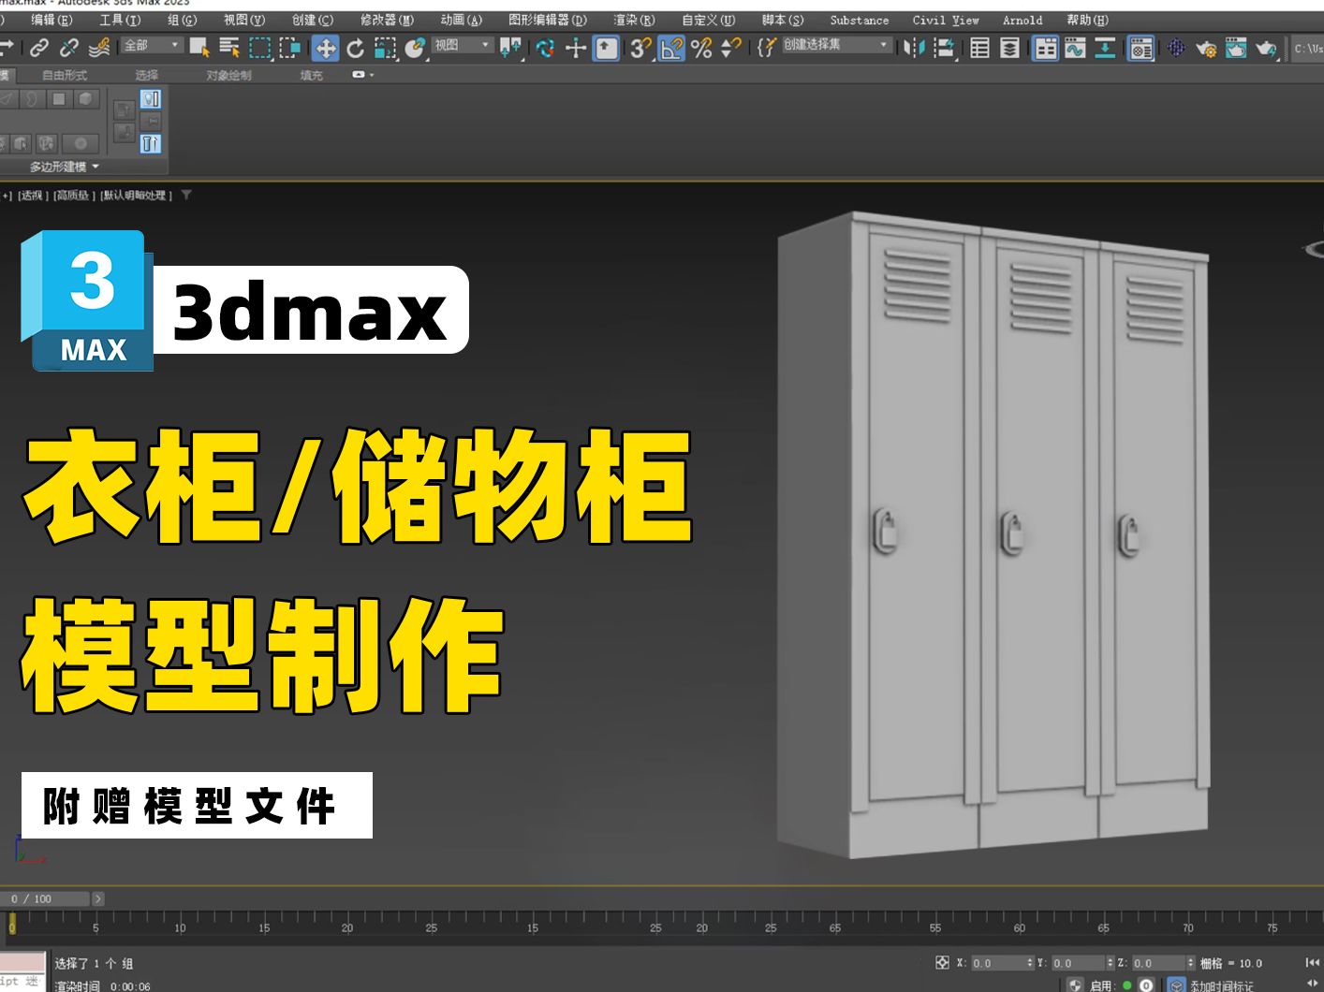Screen dimensions: 1324x992
Task: Open Select by Name list icon
Action: pos(229,47)
